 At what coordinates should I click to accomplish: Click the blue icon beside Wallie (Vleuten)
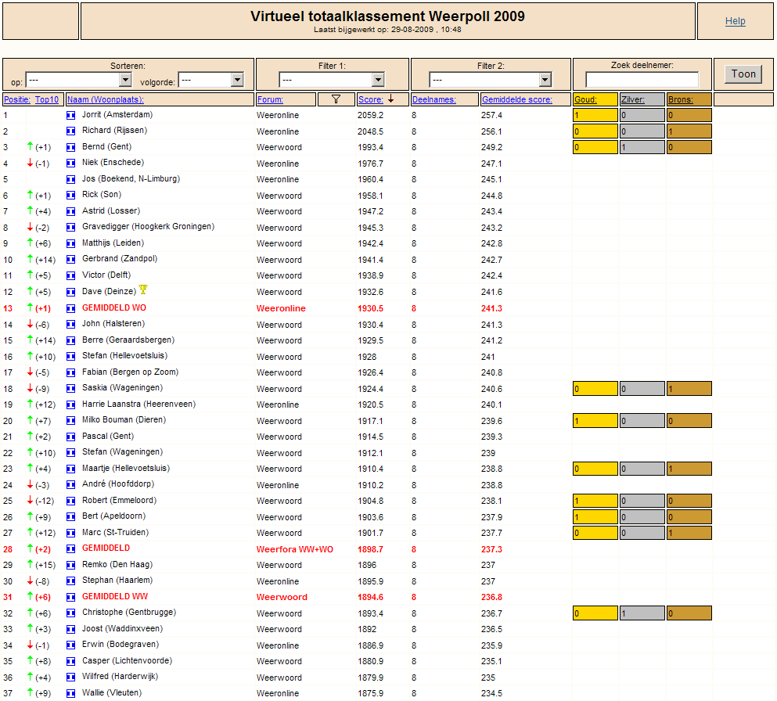coord(71,693)
